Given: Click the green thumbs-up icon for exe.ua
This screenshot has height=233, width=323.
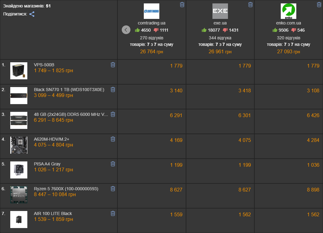Looking at the screenshot, I should click(204, 30).
